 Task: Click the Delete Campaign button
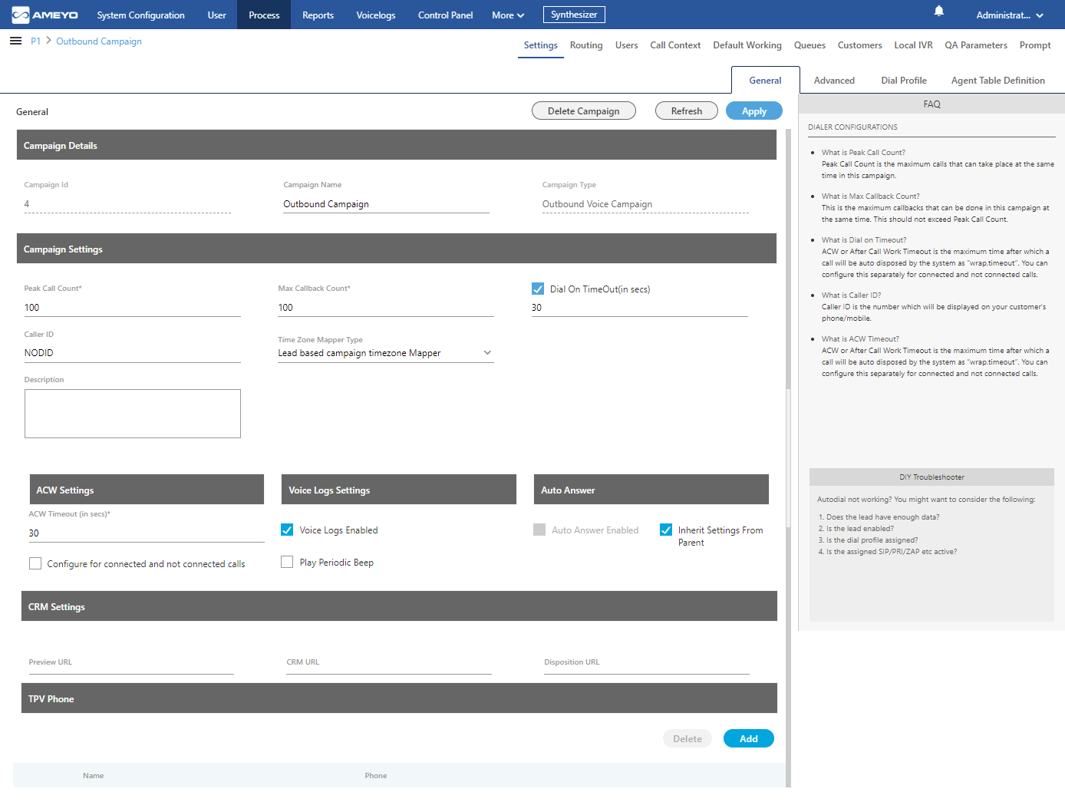pyautogui.click(x=583, y=111)
